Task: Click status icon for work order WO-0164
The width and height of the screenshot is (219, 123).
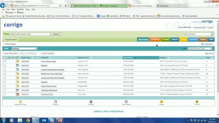Action: click(17, 90)
